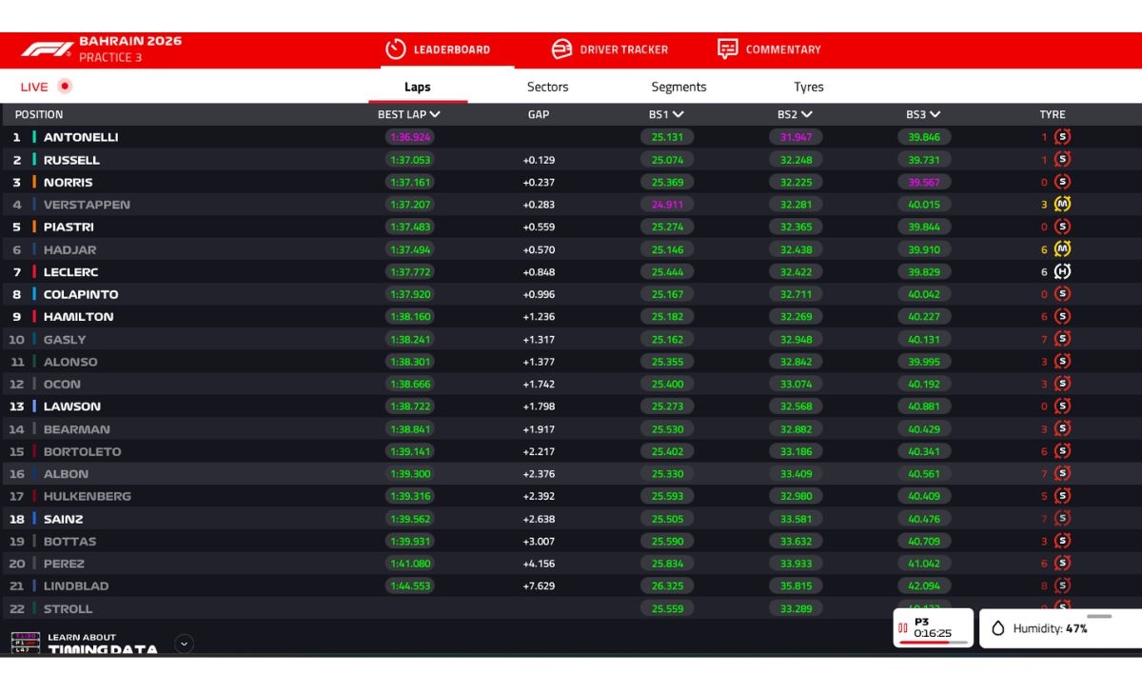Click Hadjar's medium tyre icon
Image resolution: width=1142 pixels, height=694 pixels.
[1063, 249]
